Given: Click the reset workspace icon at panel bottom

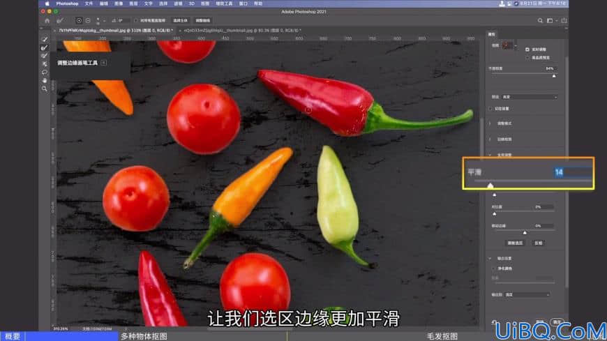Looking at the screenshot, I should (x=495, y=321).
